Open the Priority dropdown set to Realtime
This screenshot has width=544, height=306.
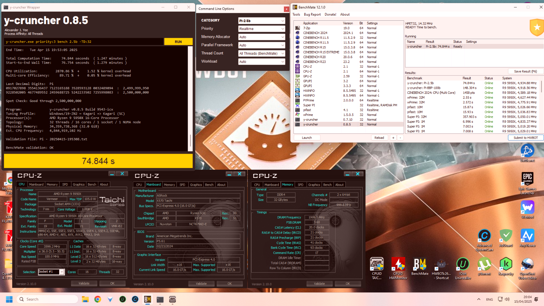pos(261,29)
